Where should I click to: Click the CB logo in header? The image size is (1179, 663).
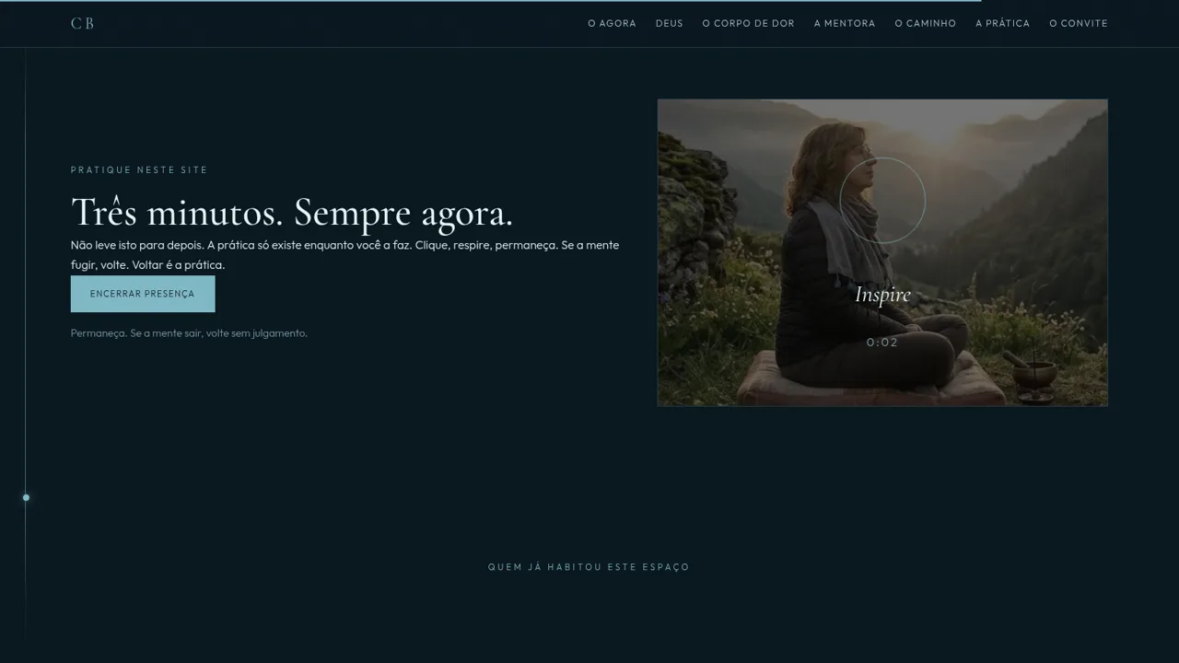tap(82, 23)
